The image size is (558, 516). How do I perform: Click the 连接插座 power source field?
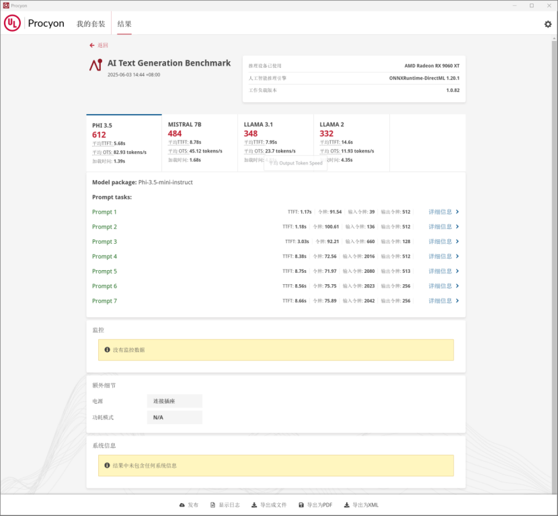[175, 401]
